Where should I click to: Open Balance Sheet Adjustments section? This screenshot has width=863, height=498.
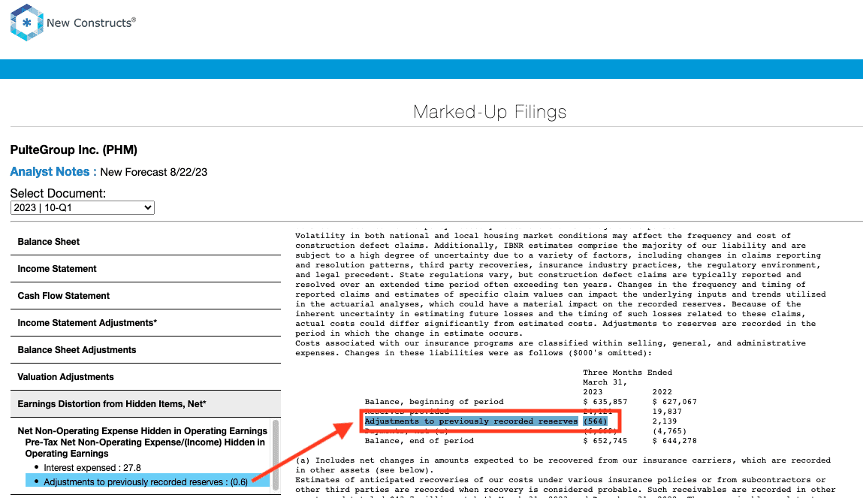pos(145,349)
